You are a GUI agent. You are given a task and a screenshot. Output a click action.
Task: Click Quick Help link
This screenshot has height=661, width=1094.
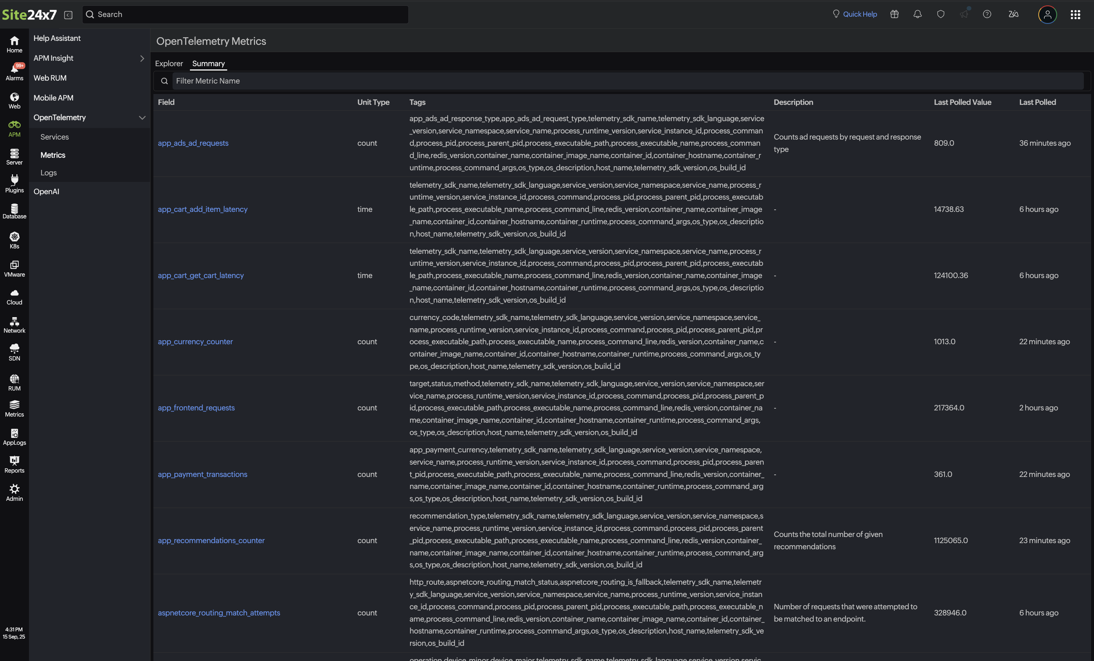click(x=859, y=14)
